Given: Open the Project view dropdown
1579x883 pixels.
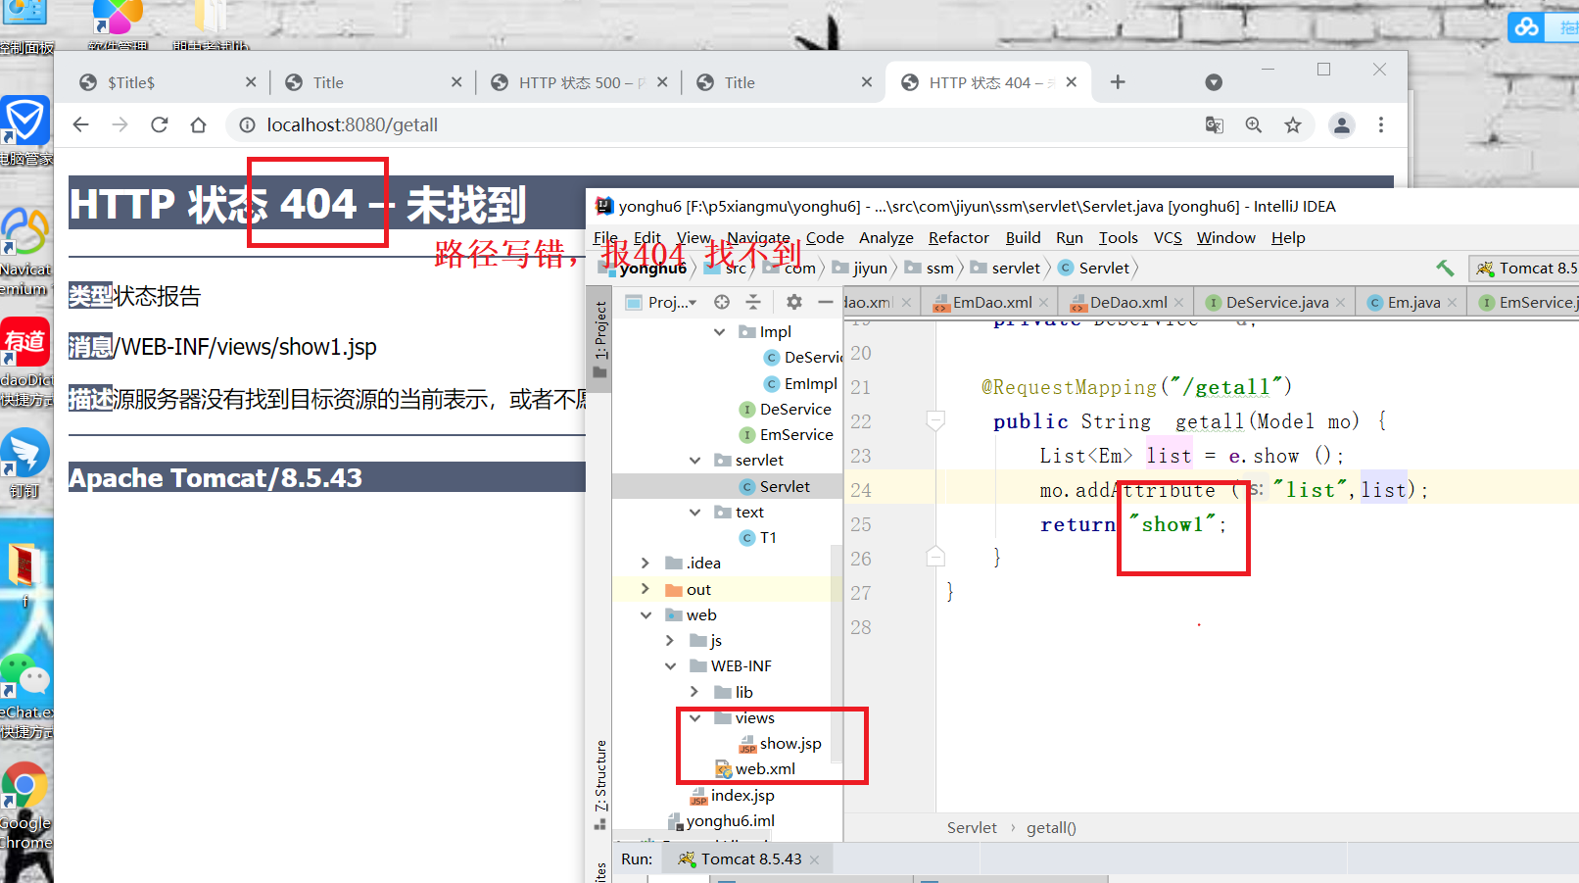Looking at the screenshot, I should tap(662, 302).
